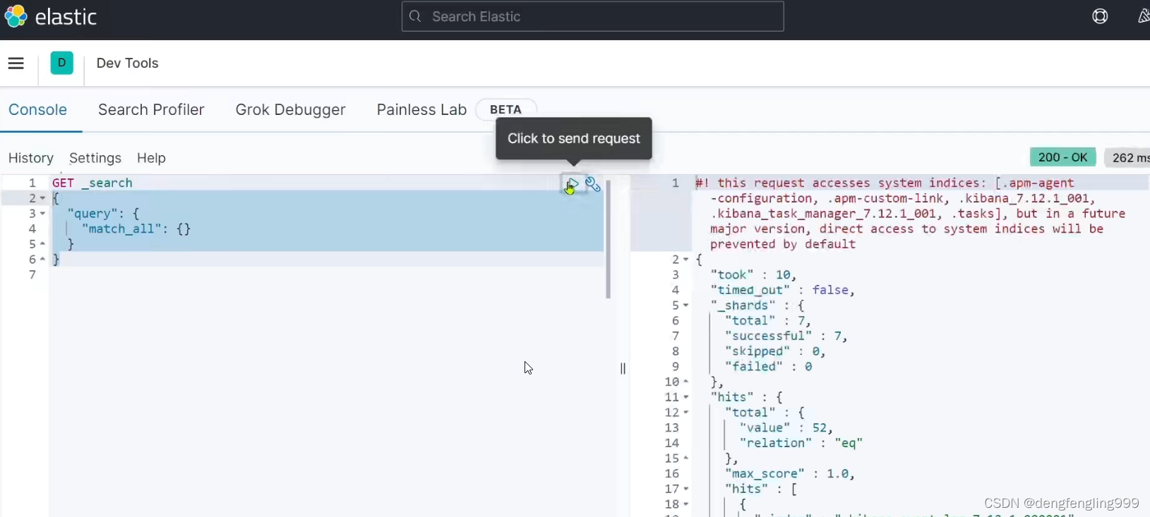This screenshot has height=517, width=1150.
Task: Click the Dev Tools breadcrumb
Action: 127,63
